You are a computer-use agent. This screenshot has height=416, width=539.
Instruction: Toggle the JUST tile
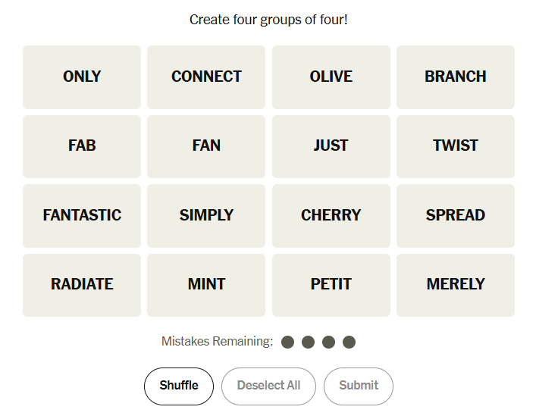[x=331, y=145]
